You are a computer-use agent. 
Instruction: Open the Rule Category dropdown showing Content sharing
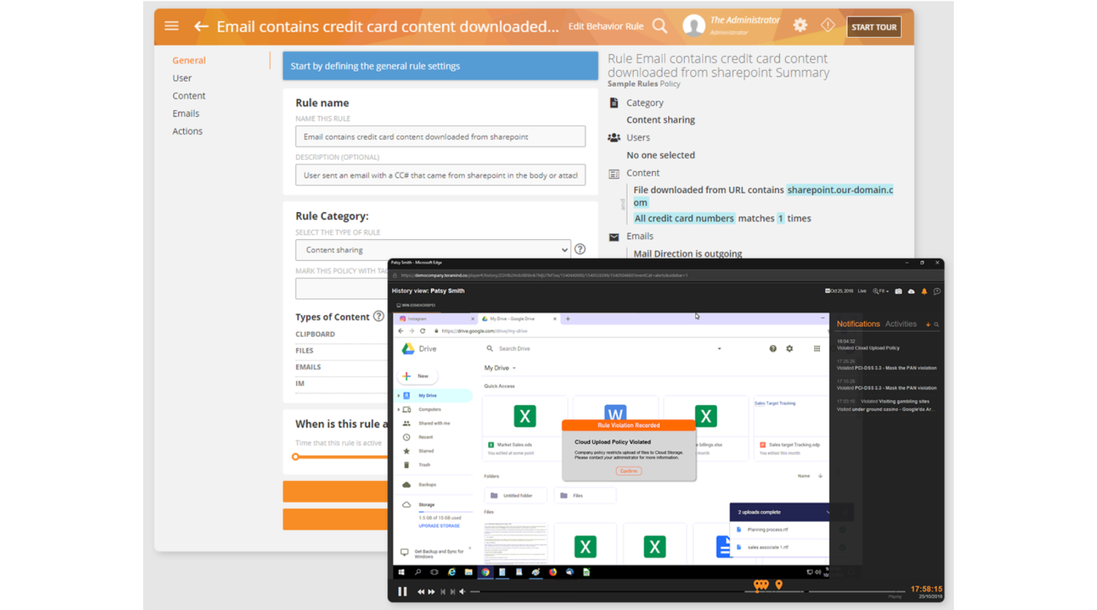[x=433, y=250]
